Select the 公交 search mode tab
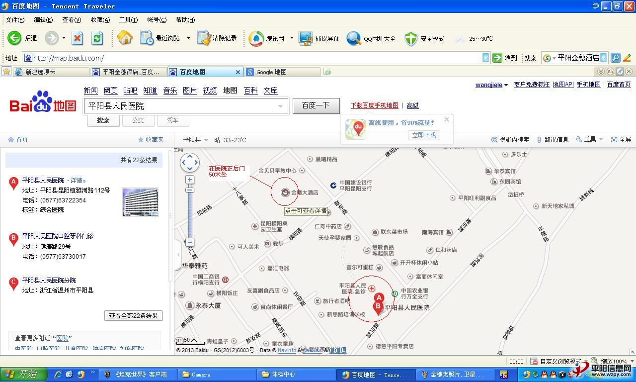 (x=138, y=120)
